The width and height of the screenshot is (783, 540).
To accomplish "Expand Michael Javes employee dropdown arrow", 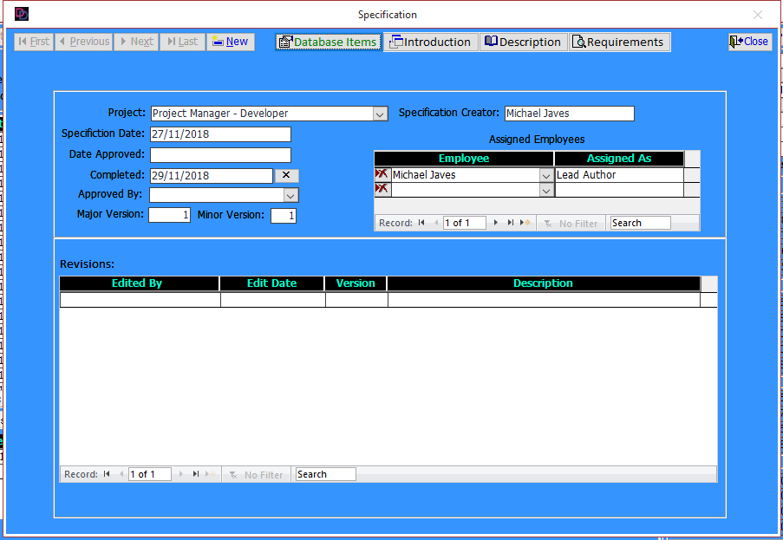I will (546, 175).
